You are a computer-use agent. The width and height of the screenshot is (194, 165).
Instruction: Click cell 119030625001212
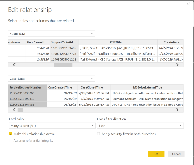click(x=64, y=60)
